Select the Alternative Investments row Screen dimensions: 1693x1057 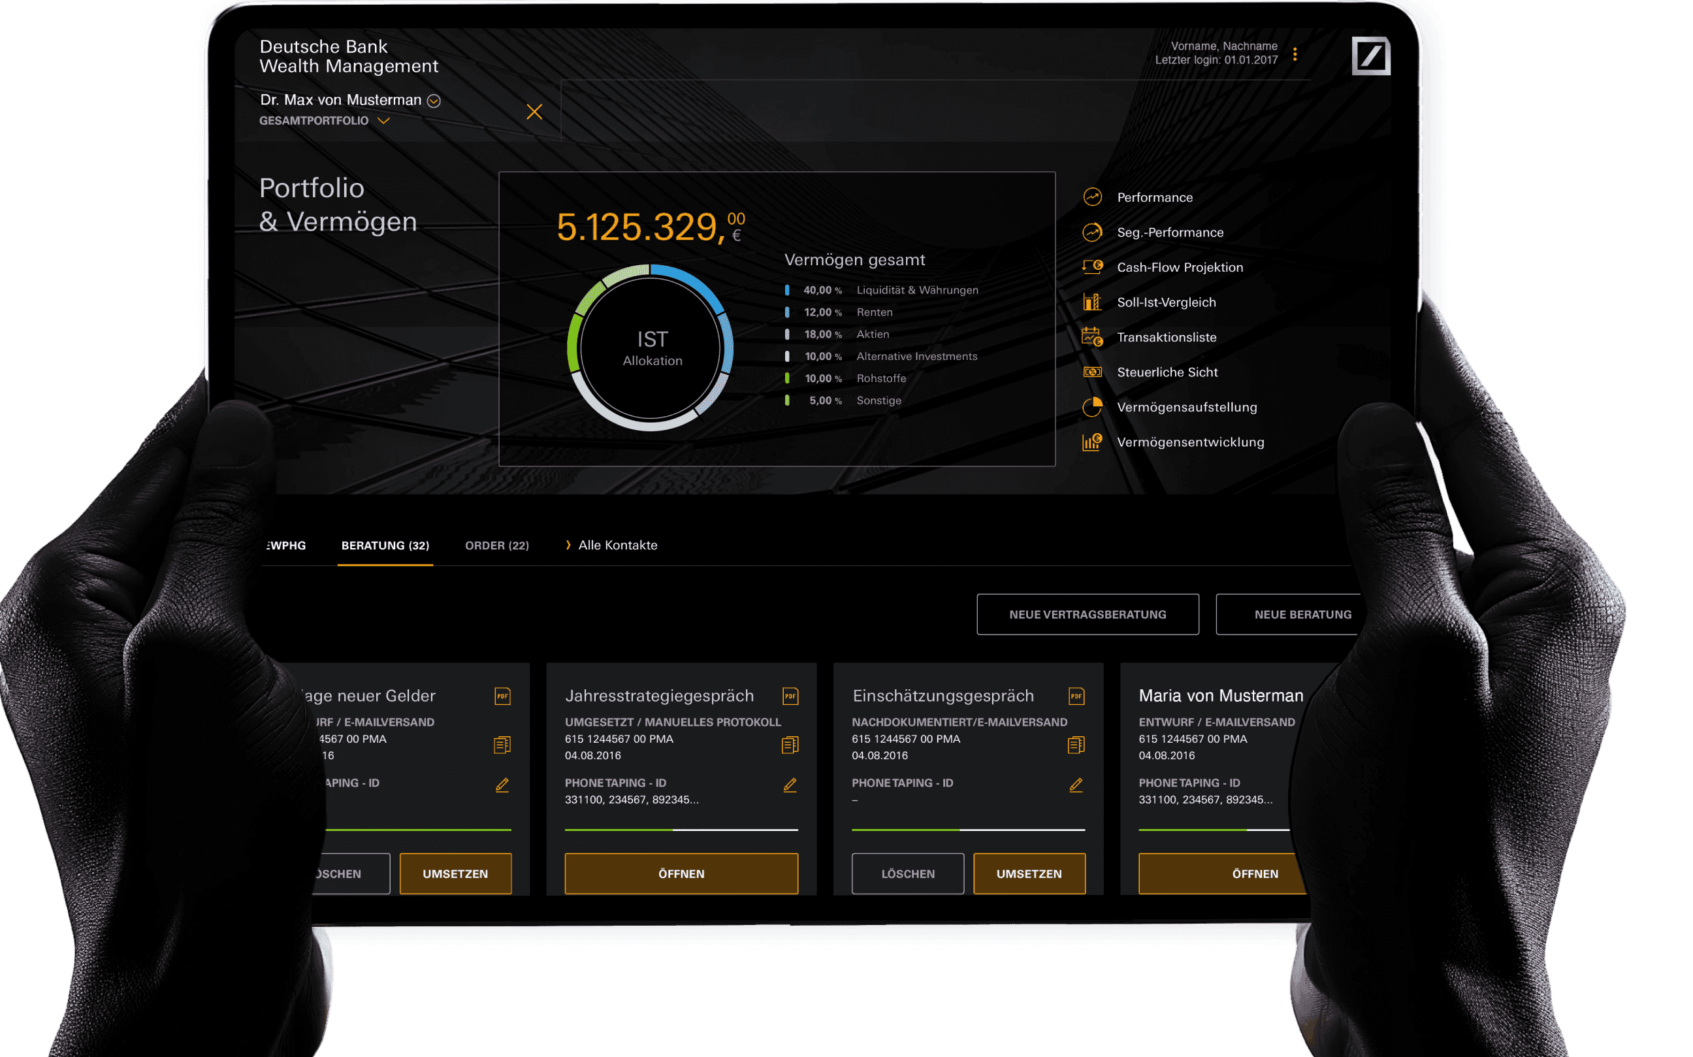pos(880,356)
